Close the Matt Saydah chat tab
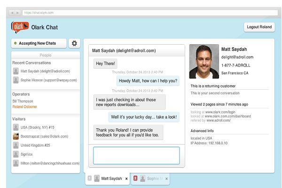 [126, 179]
